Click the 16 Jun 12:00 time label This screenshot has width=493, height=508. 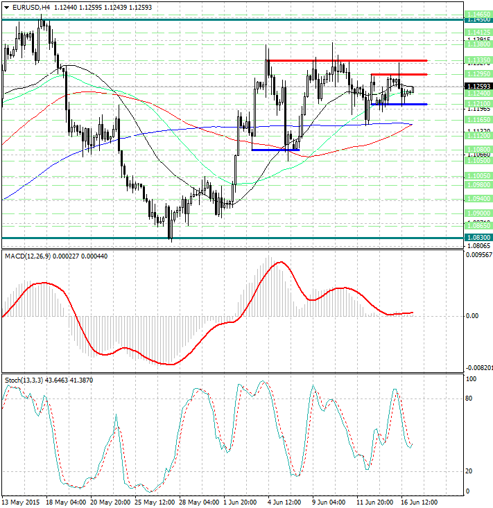click(x=419, y=501)
